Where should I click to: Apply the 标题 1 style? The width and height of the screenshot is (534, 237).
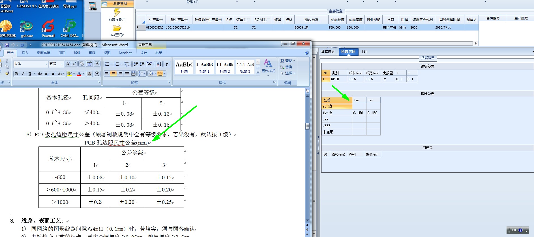204,67
